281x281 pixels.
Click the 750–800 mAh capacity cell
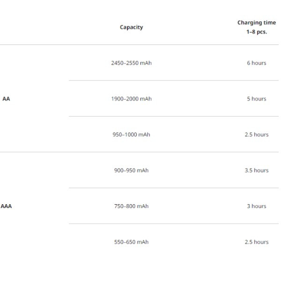131,206
